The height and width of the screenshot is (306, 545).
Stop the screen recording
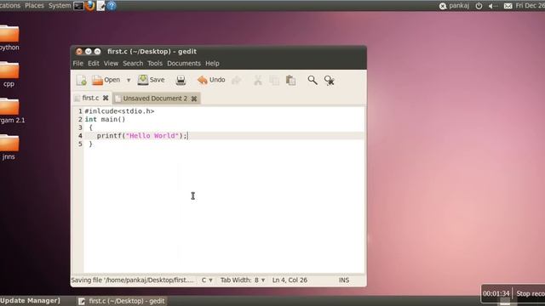click(530, 293)
